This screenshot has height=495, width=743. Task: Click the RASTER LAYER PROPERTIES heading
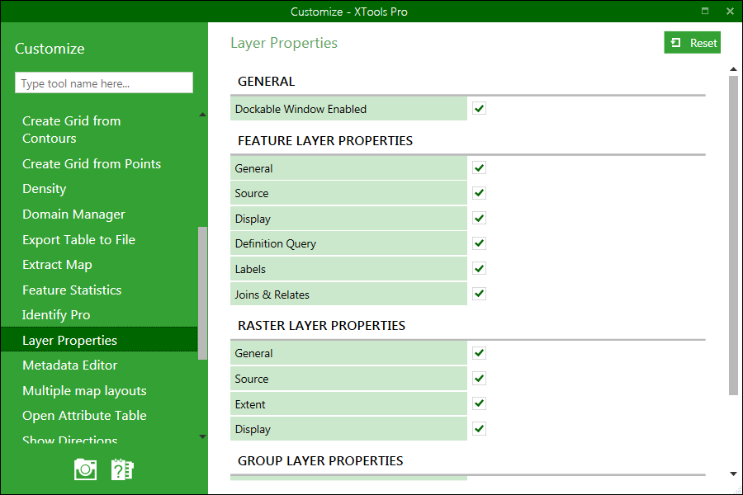click(321, 325)
